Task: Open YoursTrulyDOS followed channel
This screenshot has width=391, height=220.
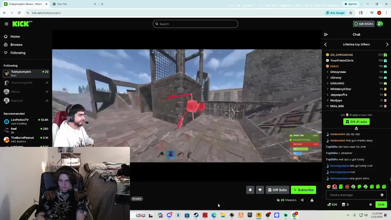Action: tap(26, 83)
